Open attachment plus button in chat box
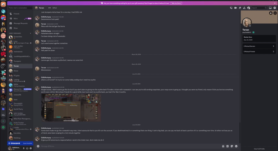This screenshot has width=278, height=151. pos(38,146)
